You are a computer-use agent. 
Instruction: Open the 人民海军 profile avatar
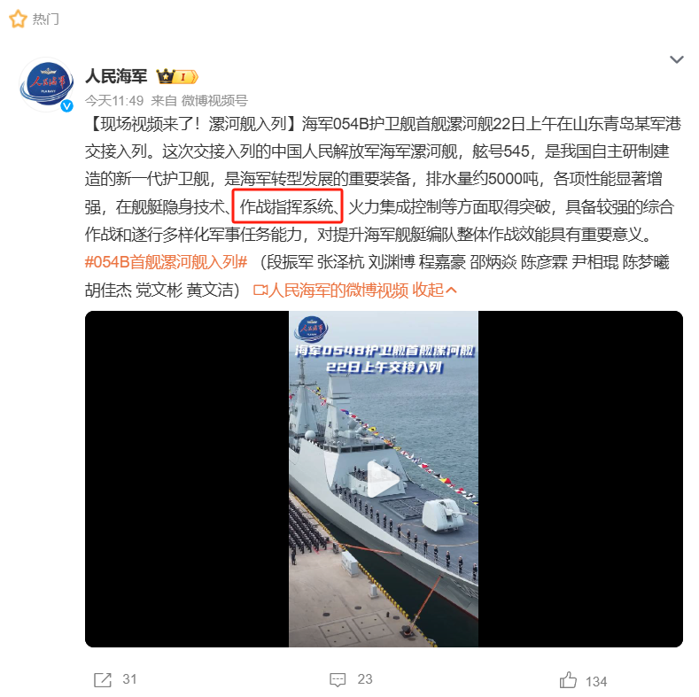click(46, 84)
